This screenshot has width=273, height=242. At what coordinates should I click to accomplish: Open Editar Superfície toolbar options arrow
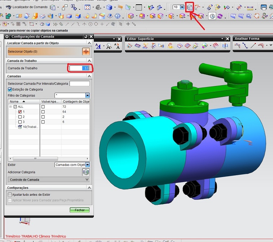[x=222, y=39]
